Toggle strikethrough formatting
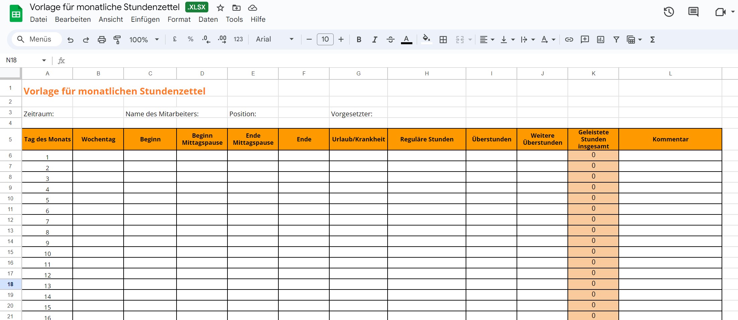The image size is (738, 320). click(x=390, y=40)
